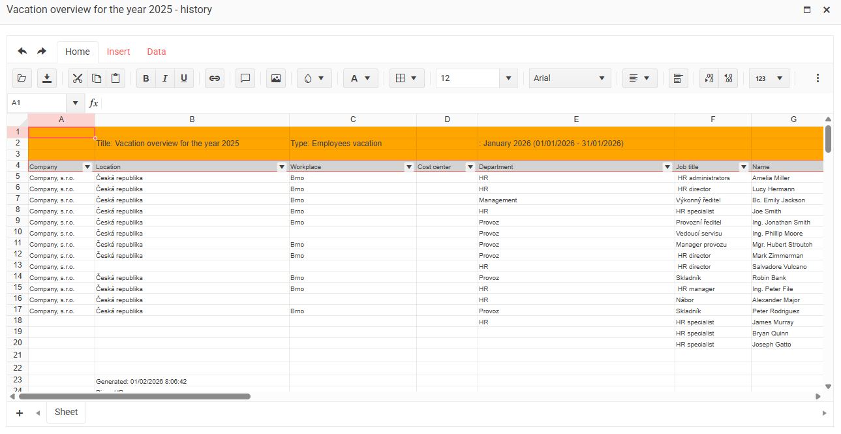Open a file with the folder icon

tap(22, 78)
